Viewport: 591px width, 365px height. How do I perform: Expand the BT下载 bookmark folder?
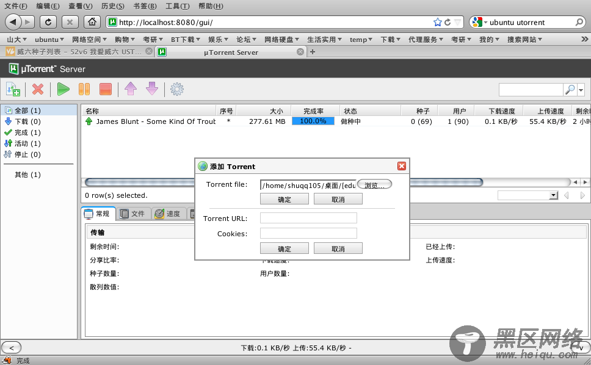[185, 40]
